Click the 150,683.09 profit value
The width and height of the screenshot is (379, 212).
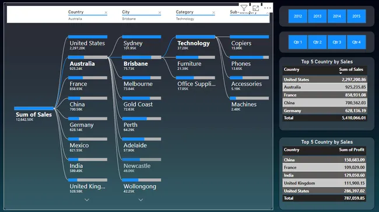355,160
